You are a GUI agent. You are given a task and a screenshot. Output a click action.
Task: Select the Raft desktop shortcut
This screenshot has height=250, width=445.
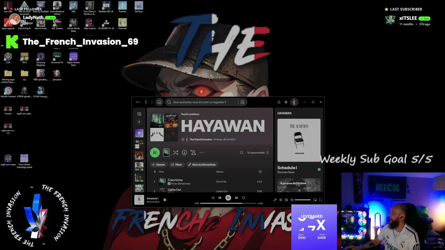pos(73,7)
